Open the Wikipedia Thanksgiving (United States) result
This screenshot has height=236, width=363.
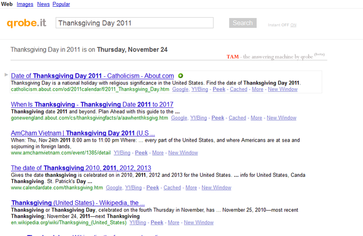[x=78, y=203]
